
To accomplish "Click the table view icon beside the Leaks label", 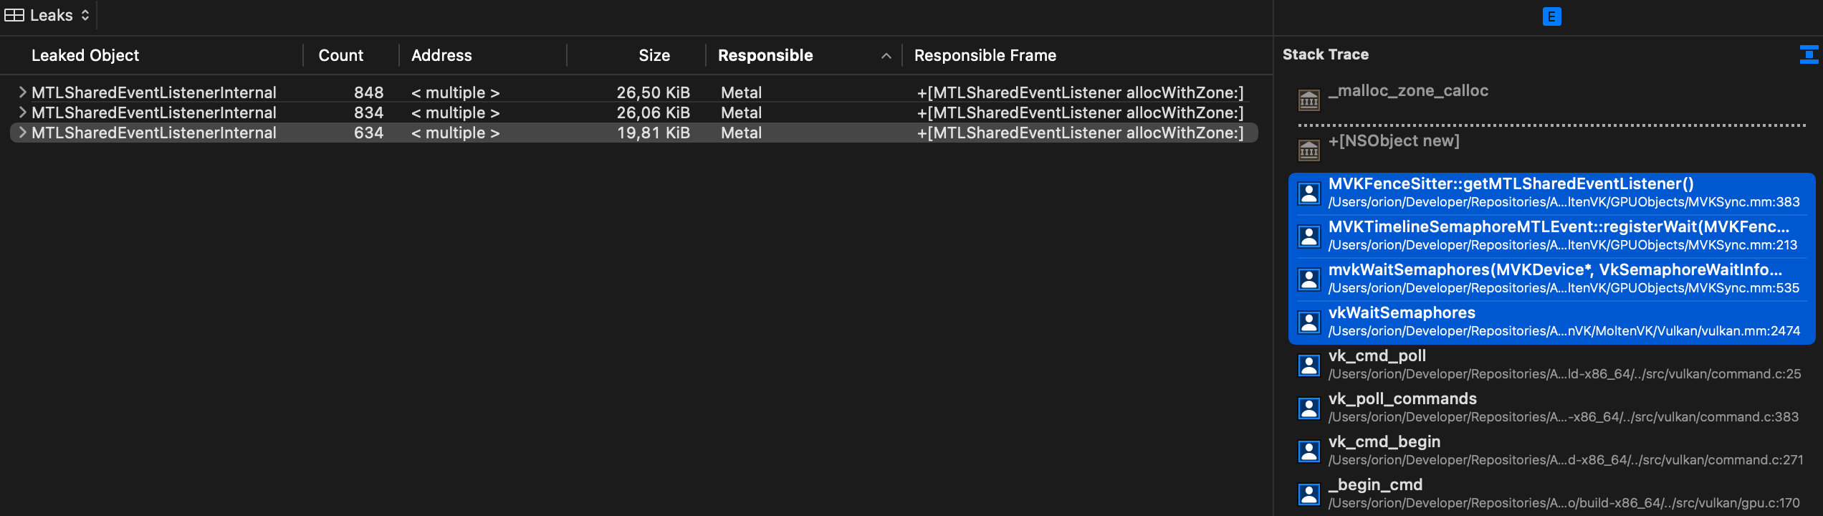I will pyautogui.click(x=13, y=14).
